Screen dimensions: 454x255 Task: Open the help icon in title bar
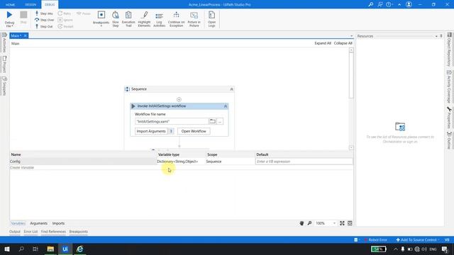pyautogui.click(x=389, y=5)
